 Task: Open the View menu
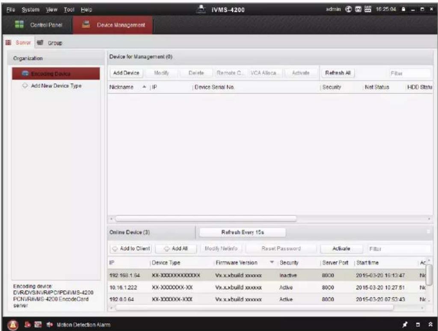(52, 9)
